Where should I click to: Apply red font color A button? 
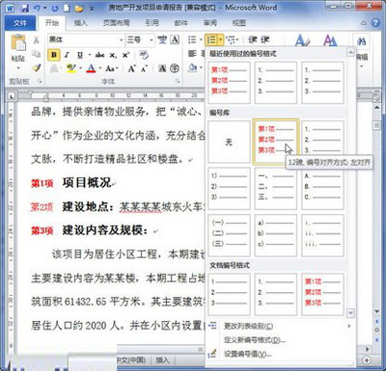pos(92,68)
